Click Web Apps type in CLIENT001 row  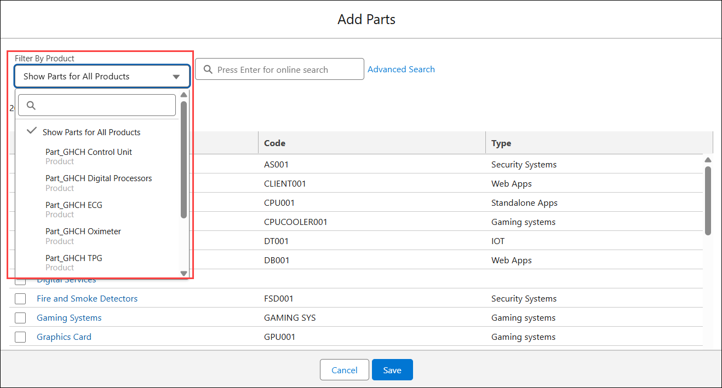coord(512,183)
